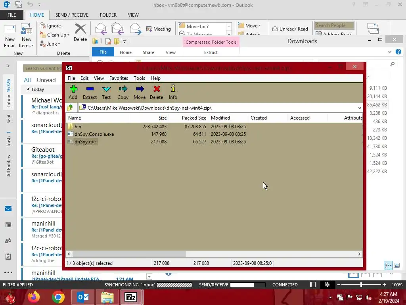
Task: Click the scroll left arrow in 7-Zip list
Action: pos(69,254)
